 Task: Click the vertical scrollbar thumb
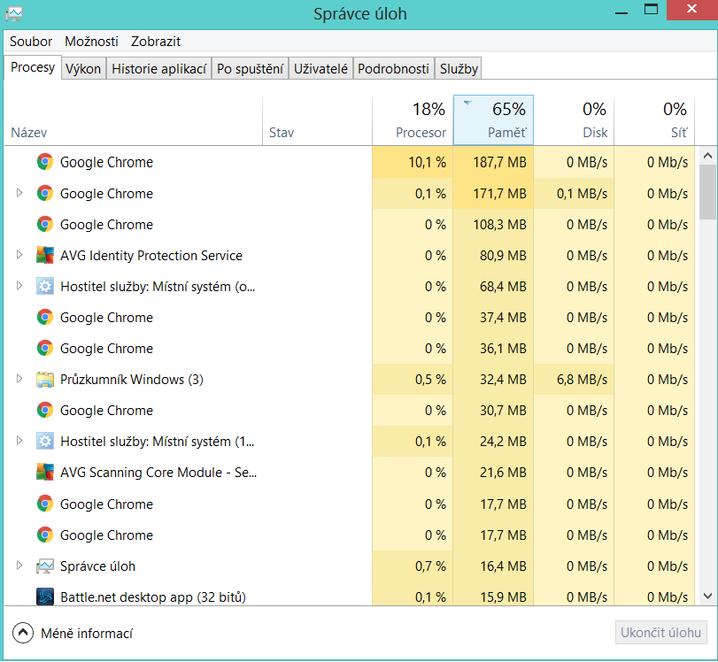(707, 192)
